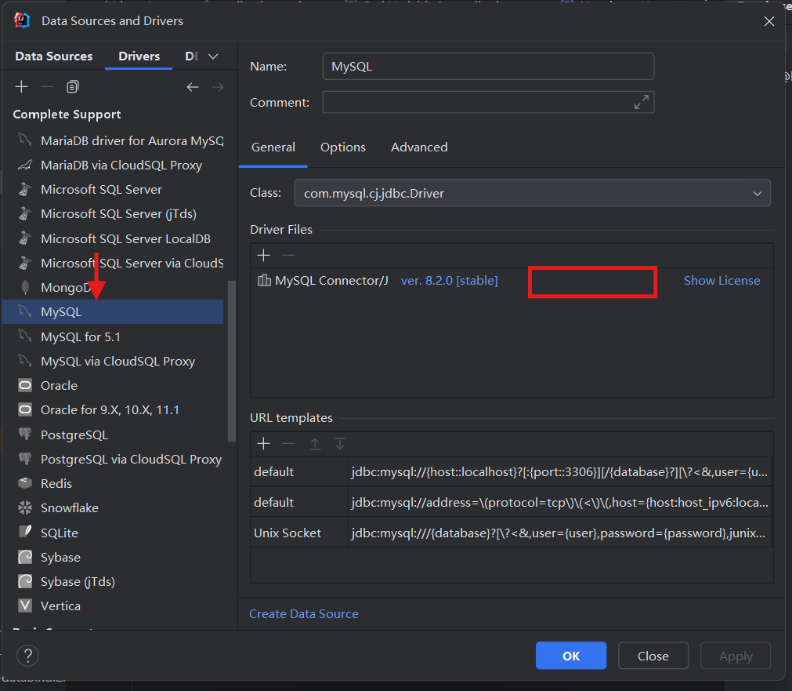Screen dimensions: 792x691
Task: Open driver version selector ver. 8.2.0 [stable]
Action: [x=449, y=280]
